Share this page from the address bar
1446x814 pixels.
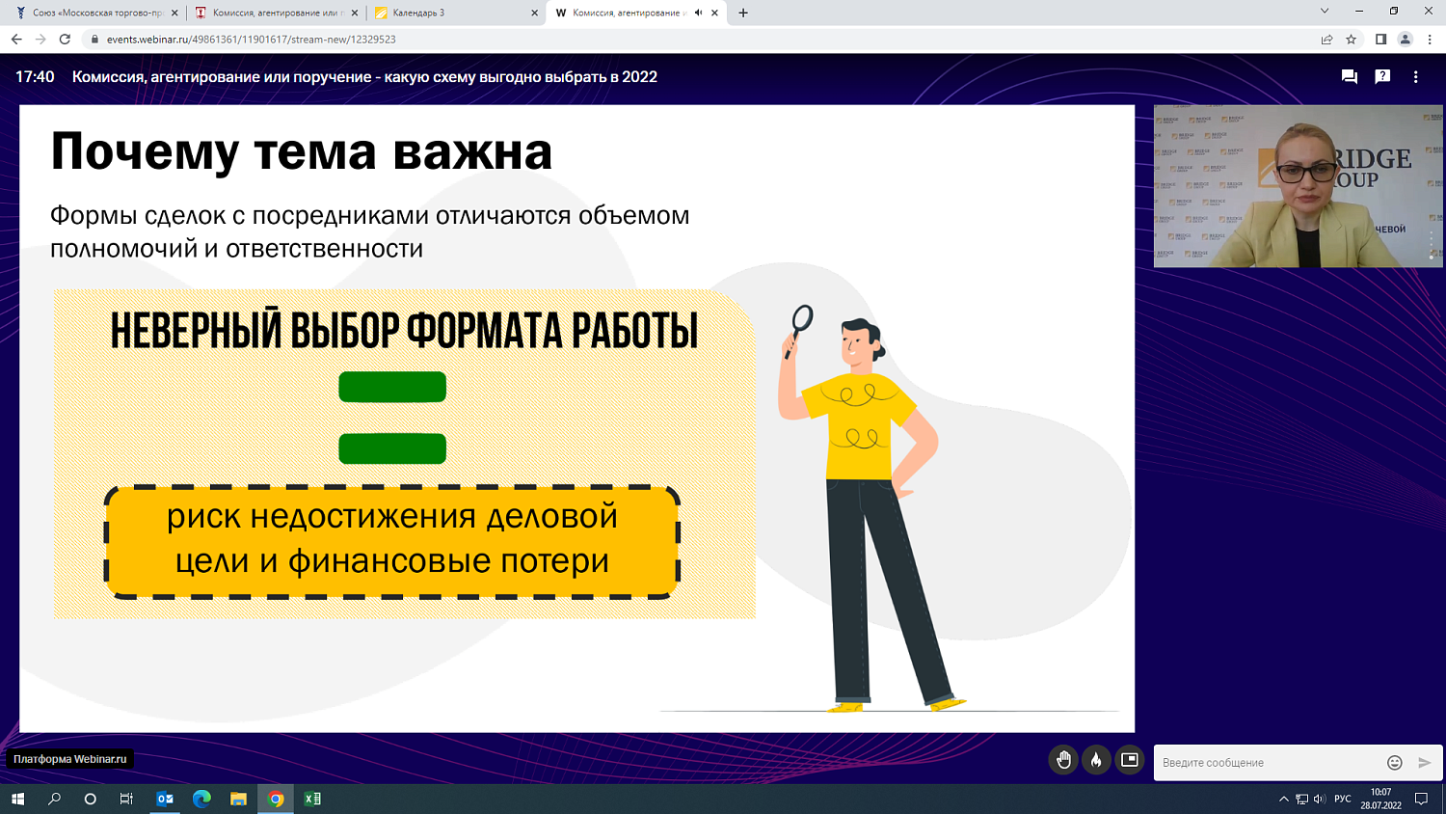[x=1326, y=40]
